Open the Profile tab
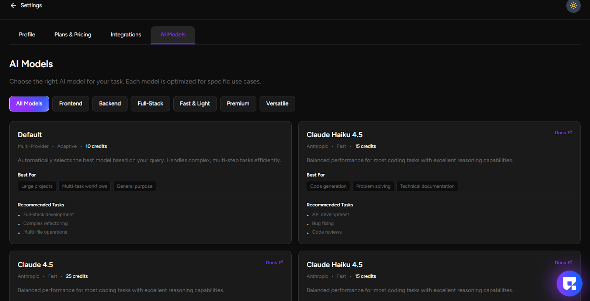590x301 pixels. click(27, 35)
